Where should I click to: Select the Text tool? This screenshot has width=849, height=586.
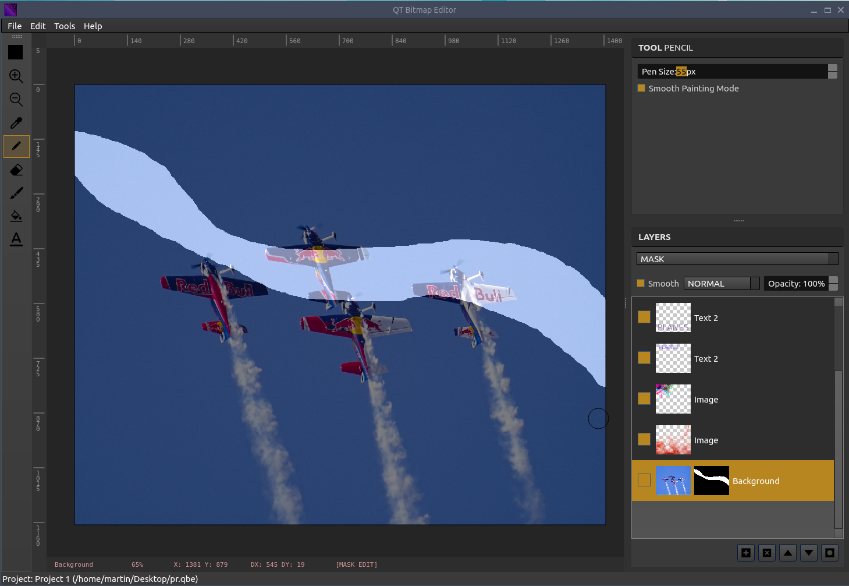coord(16,239)
